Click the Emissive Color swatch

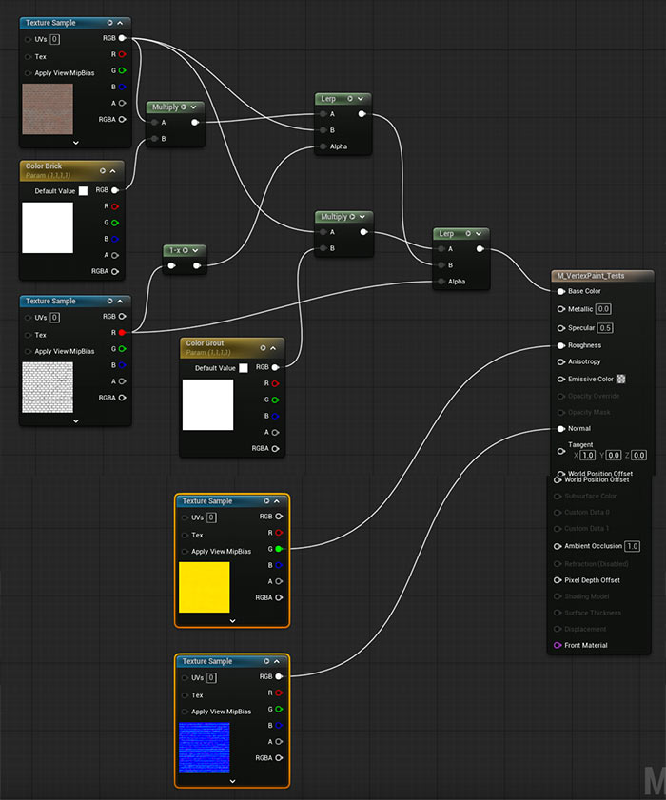click(x=620, y=379)
